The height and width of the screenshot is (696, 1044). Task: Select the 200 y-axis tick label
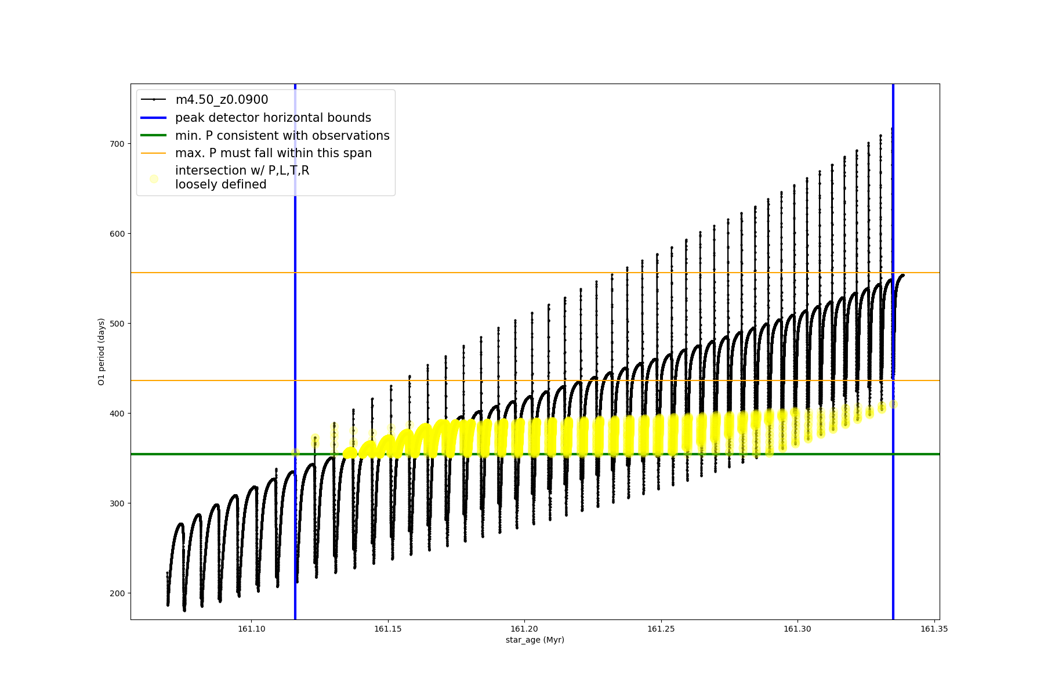(x=117, y=593)
